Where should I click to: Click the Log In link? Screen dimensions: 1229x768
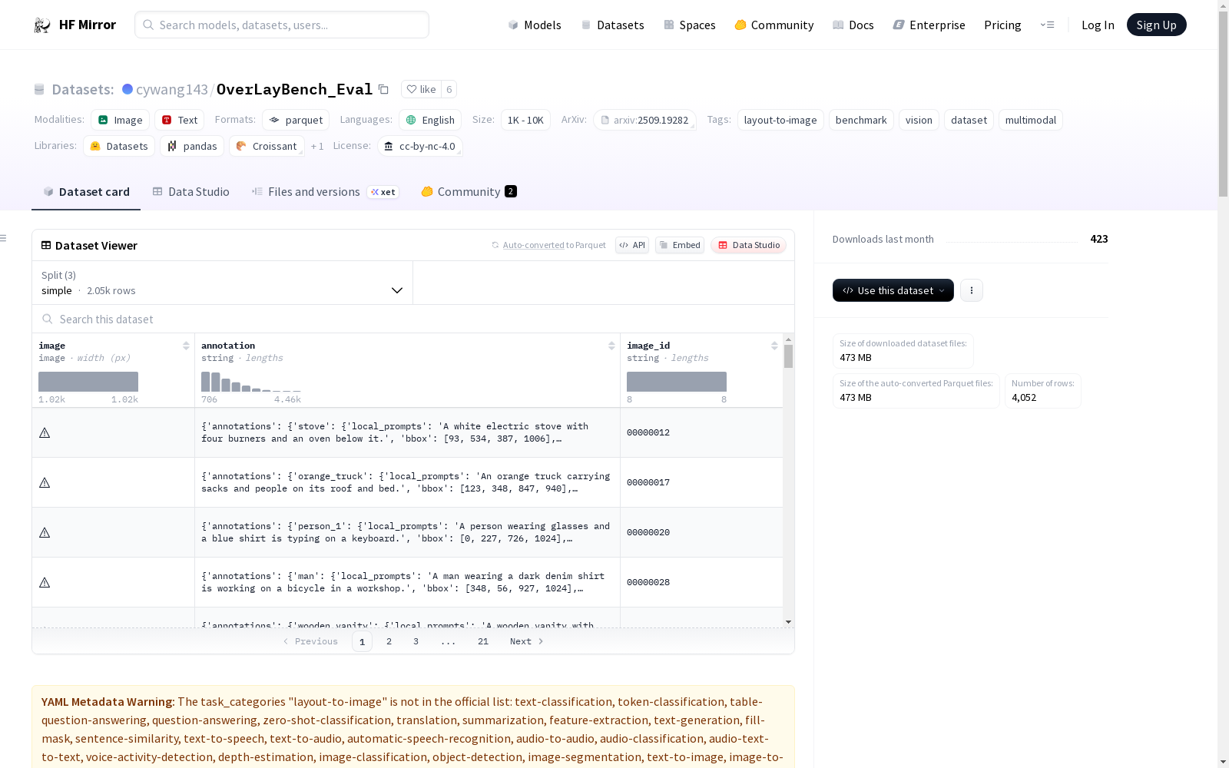pyautogui.click(x=1098, y=25)
